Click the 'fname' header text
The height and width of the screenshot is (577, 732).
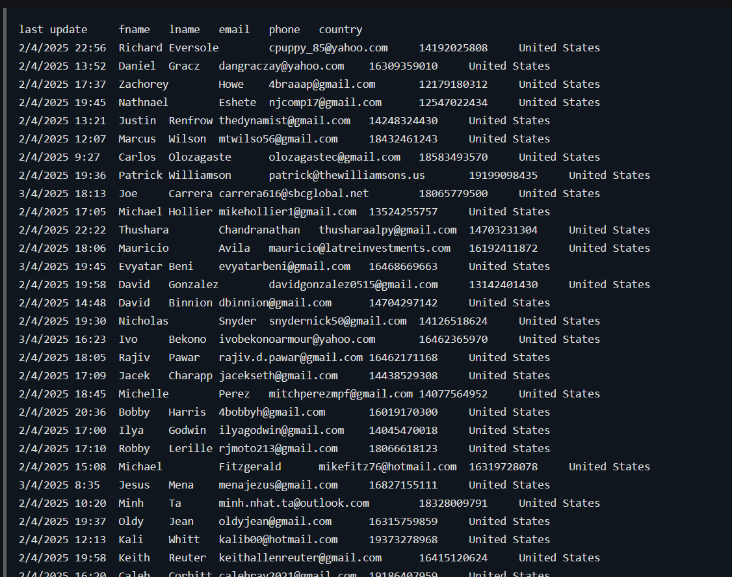[x=134, y=29]
